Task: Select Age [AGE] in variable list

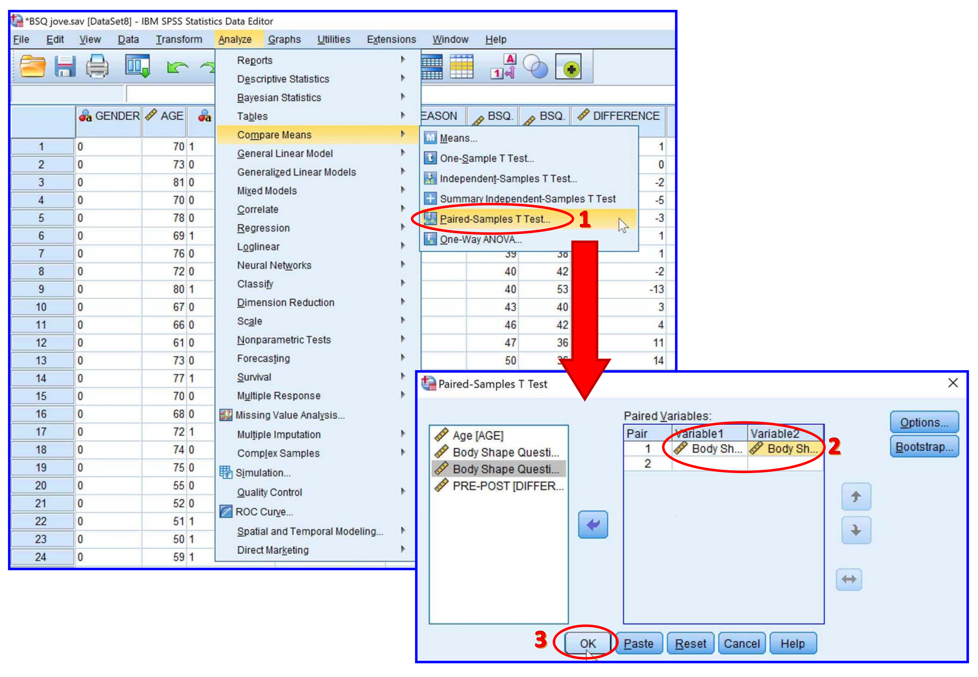Action: pos(478,436)
